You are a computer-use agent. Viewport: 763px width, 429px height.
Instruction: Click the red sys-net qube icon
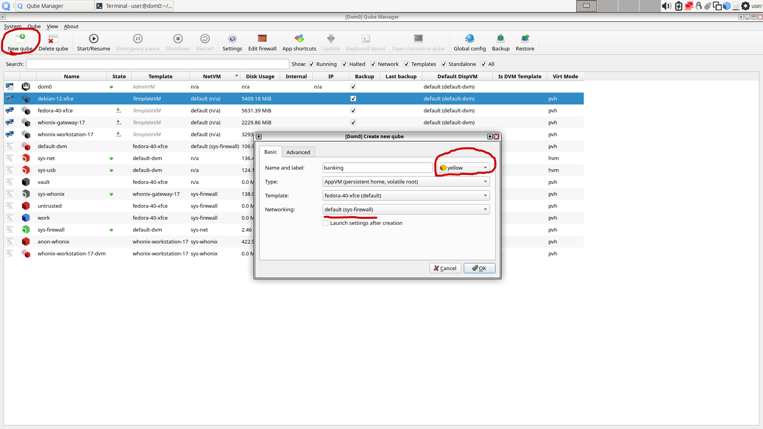[x=26, y=158]
